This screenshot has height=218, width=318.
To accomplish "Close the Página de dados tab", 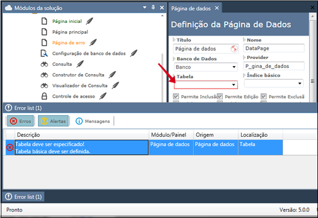I will click(217, 8).
